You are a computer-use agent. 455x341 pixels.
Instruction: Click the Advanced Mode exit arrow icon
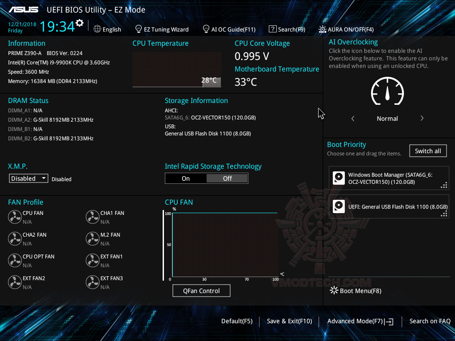point(389,321)
